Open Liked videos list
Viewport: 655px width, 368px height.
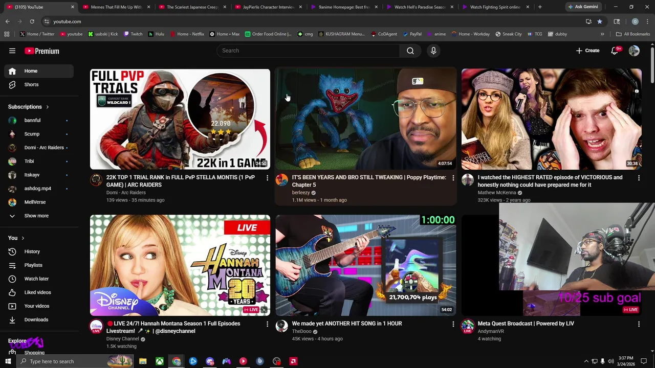[x=39, y=292]
